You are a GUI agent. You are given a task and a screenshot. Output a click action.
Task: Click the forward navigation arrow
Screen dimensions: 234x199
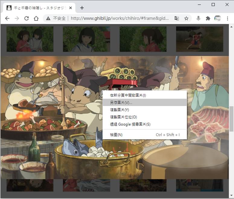click(17, 18)
